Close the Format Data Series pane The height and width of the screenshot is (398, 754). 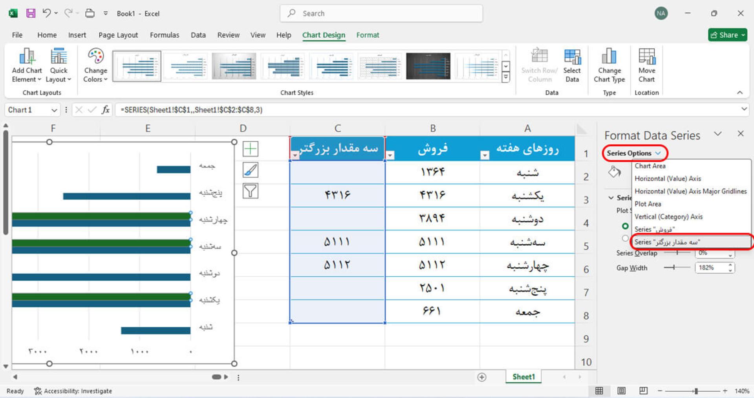coord(741,134)
